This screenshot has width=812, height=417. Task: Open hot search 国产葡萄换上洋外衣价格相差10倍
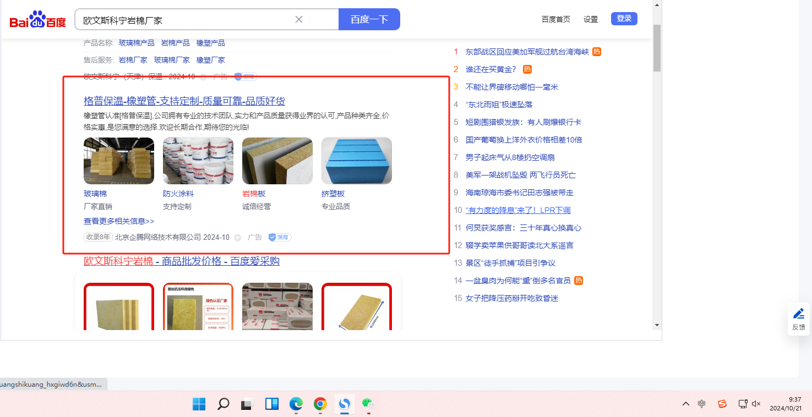524,140
